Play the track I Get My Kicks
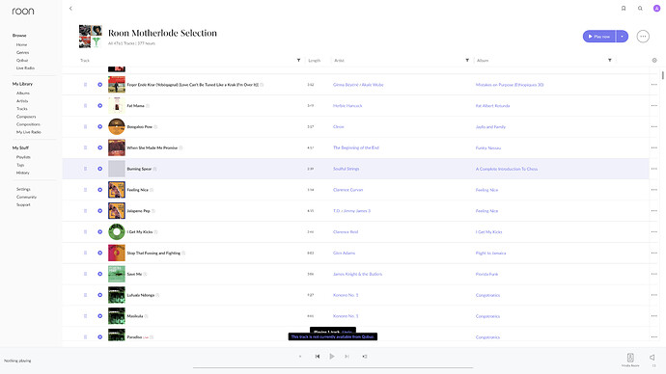Image resolution: width=666 pixels, height=374 pixels. [99, 232]
